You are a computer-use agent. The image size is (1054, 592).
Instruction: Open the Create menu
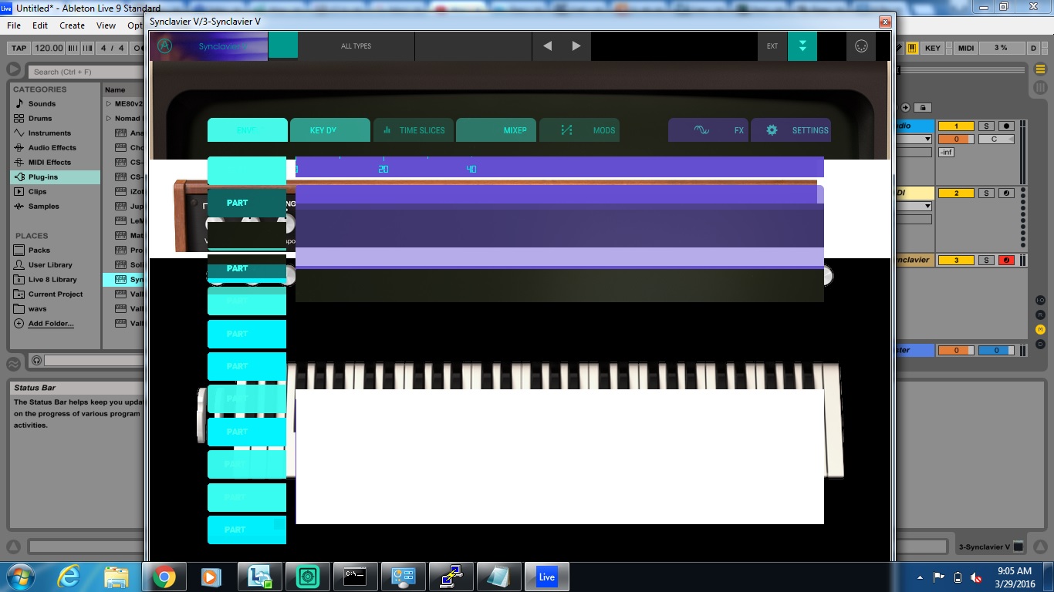pyautogui.click(x=73, y=25)
